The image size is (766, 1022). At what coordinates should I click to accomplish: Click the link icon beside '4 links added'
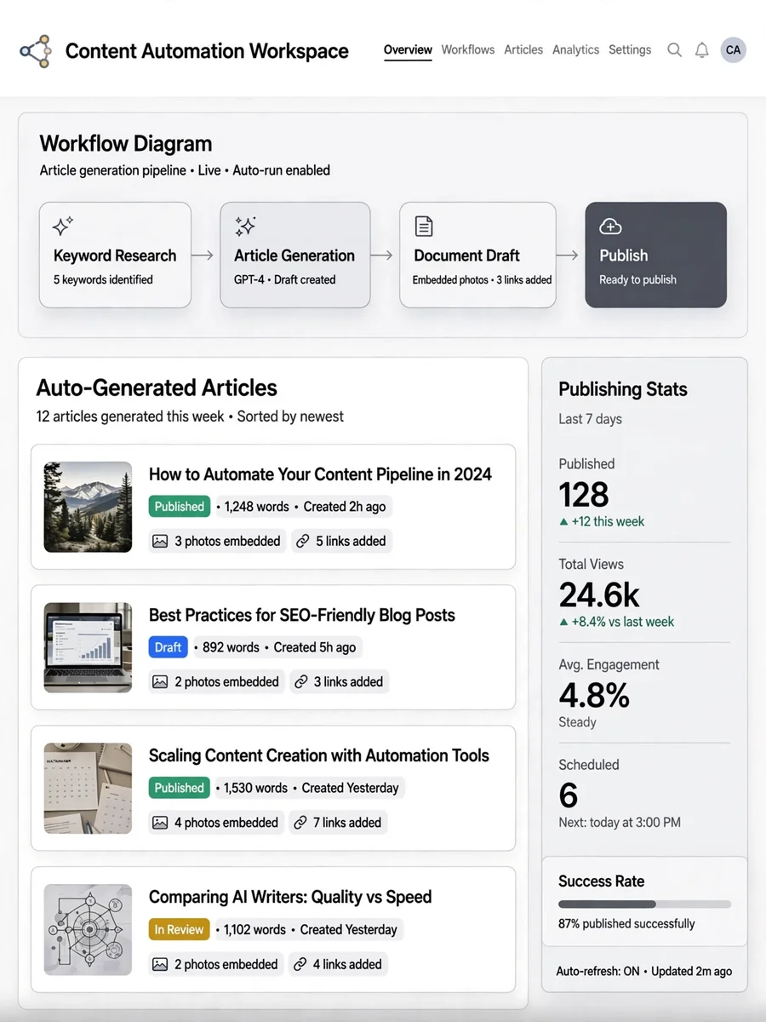point(300,964)
